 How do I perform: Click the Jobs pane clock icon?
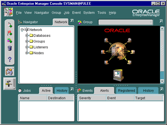tap(20, 91)
